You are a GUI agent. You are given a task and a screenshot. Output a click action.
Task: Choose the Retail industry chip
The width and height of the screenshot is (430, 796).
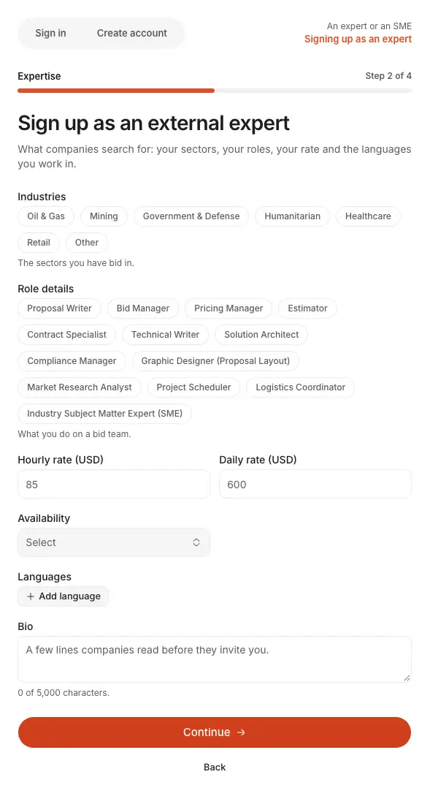(39, 243)
